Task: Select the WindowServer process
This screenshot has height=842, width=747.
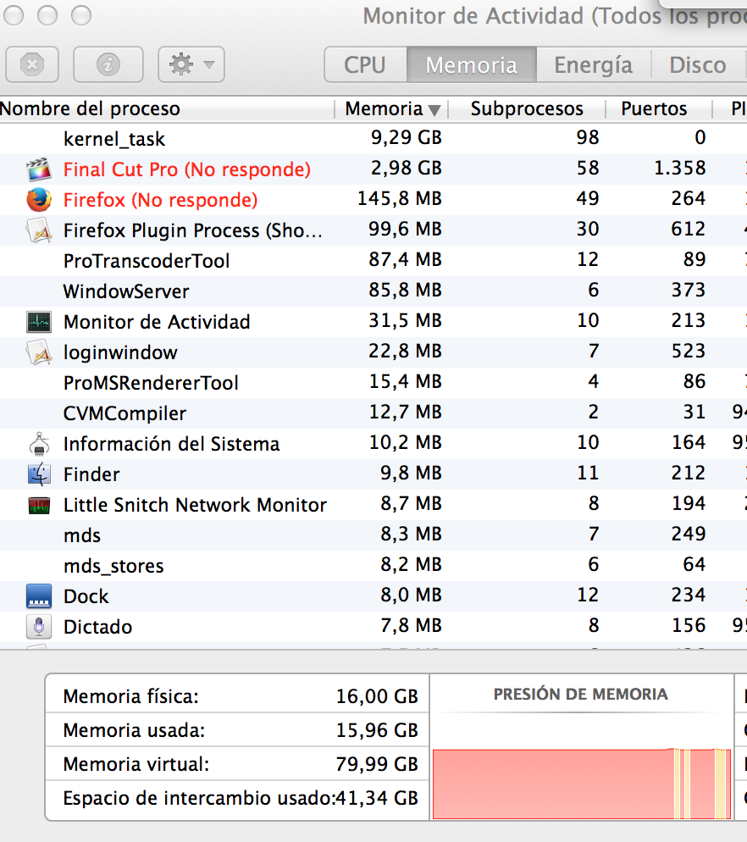Action: [x=126, y=291]
